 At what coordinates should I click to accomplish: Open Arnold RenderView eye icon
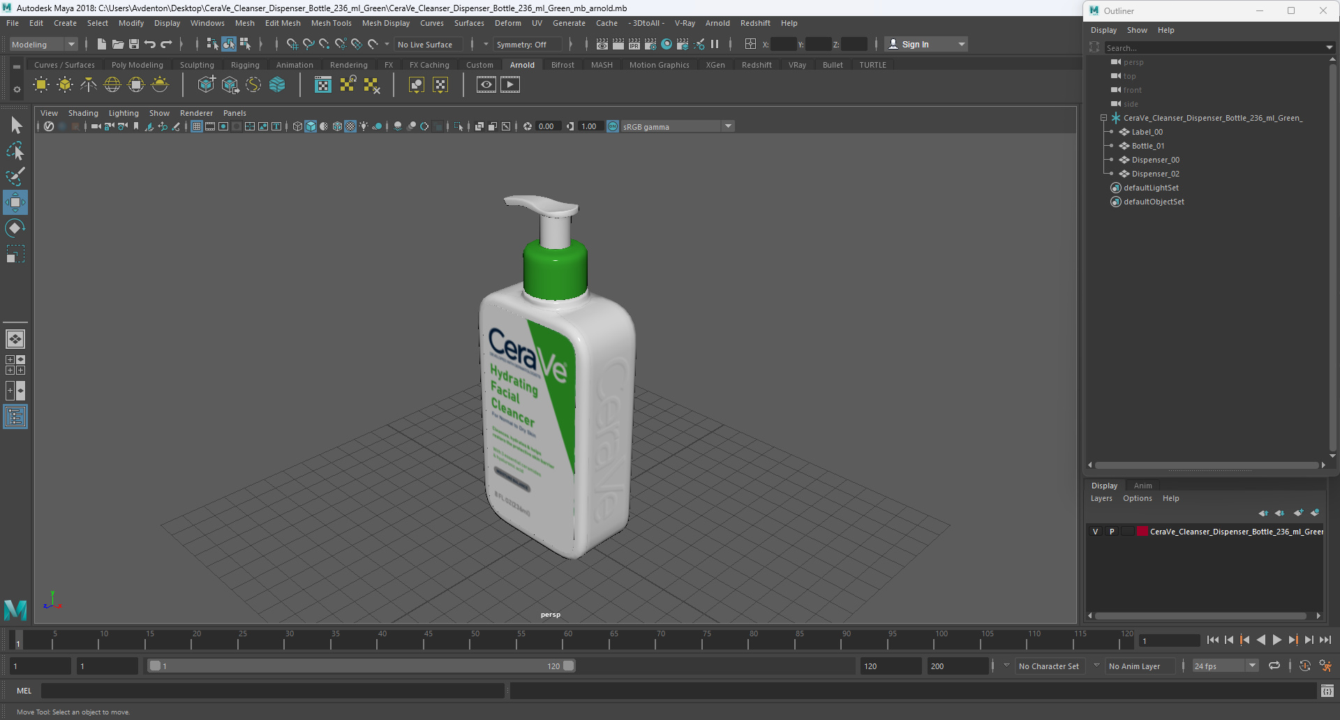tap(486, 84)
